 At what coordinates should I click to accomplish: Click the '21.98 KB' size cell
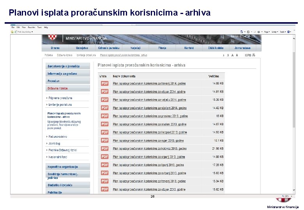(x=218, y=149)
